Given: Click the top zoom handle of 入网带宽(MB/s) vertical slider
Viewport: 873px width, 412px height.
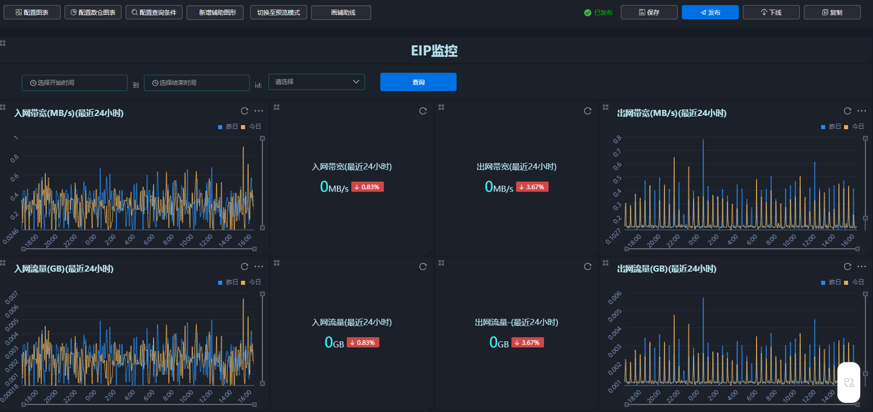Looking at the screenshot, I should click(x=262, y=138).
